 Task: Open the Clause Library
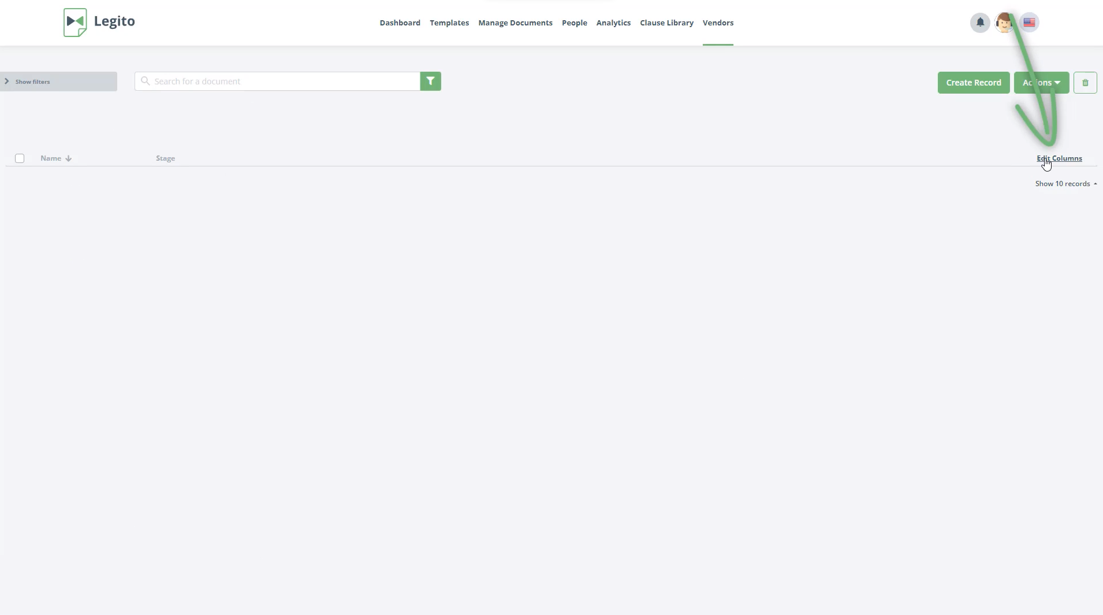666,23
